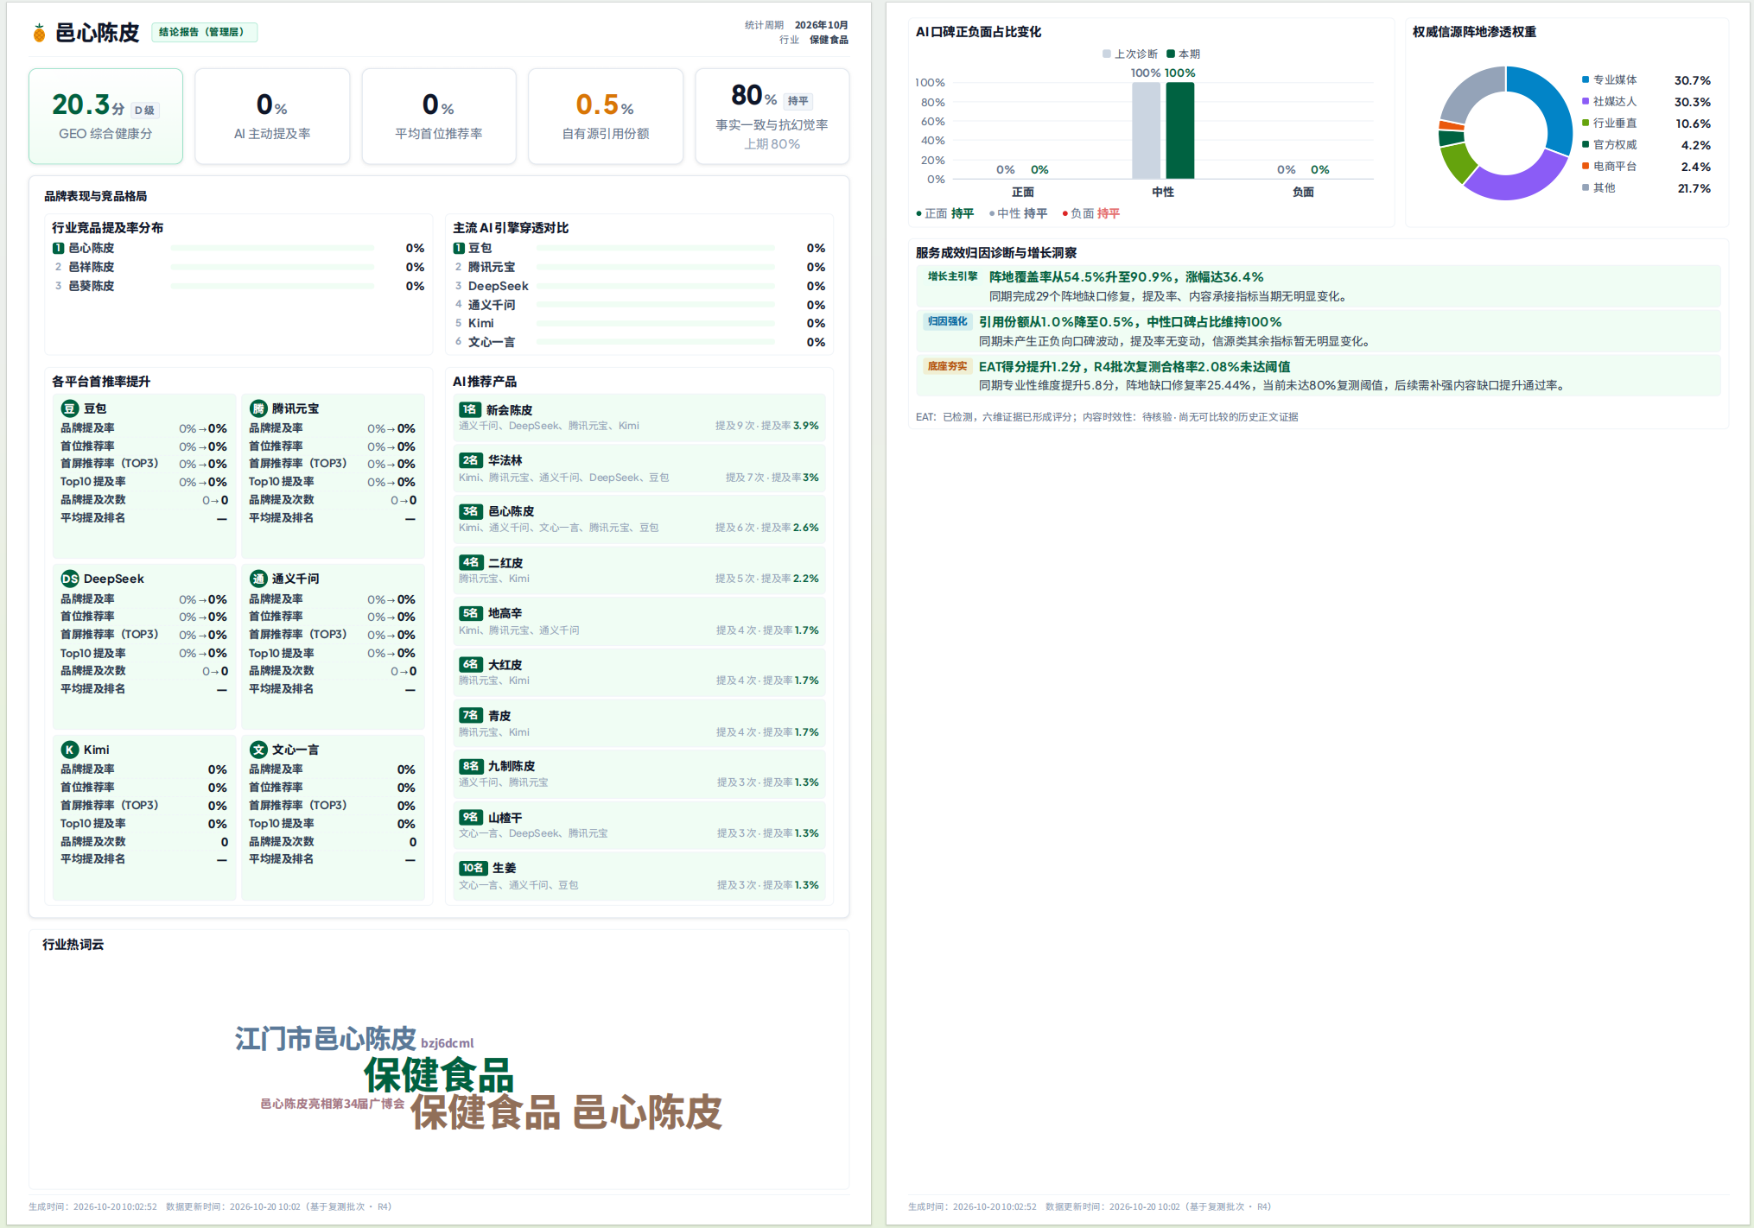Click the bzj6dcml word in word cloud
1754x1228 pixels.
tap(448, 1043)
